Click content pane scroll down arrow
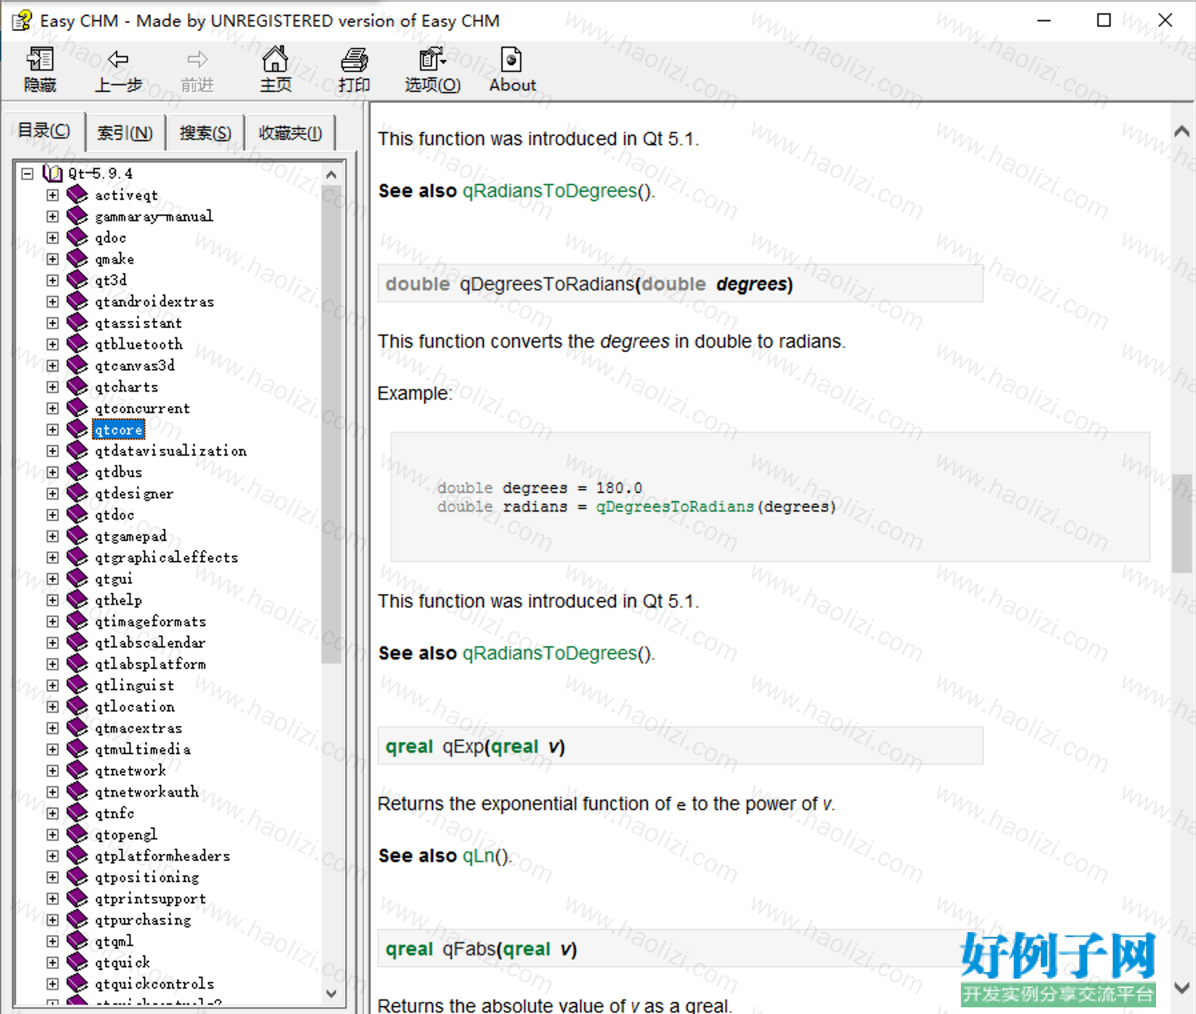This screenshot has width=1196, height=1014. (1182, 988)
